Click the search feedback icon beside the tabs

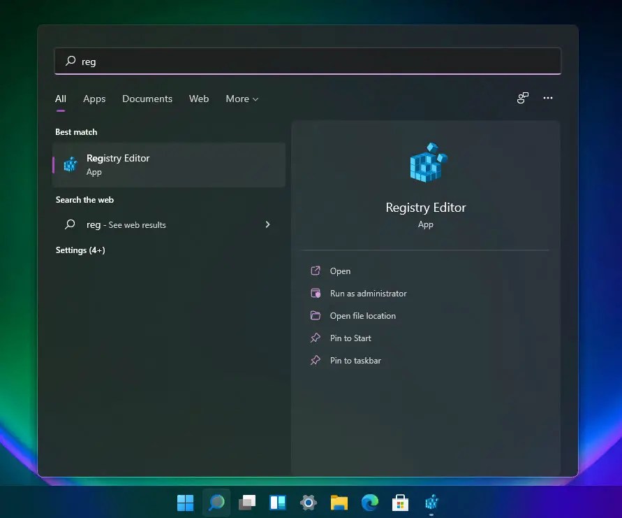[523, 98]
